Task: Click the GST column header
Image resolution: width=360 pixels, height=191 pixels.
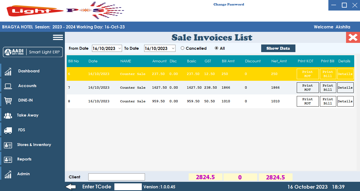Action: (208, 61)
